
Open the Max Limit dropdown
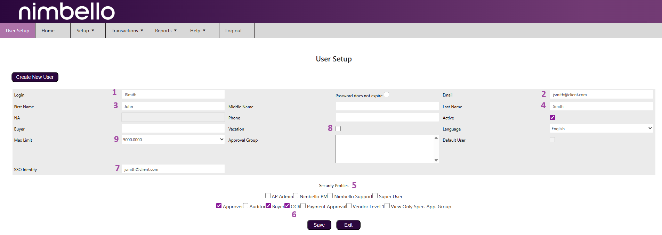tap(173, 140)
